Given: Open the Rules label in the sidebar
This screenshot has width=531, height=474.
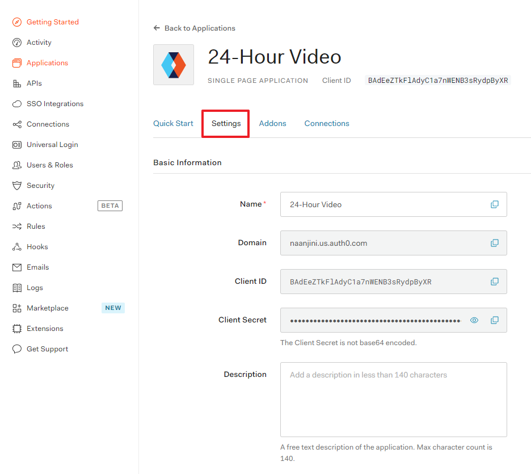Looking at the screenshot, I should [x=36, y=226].
